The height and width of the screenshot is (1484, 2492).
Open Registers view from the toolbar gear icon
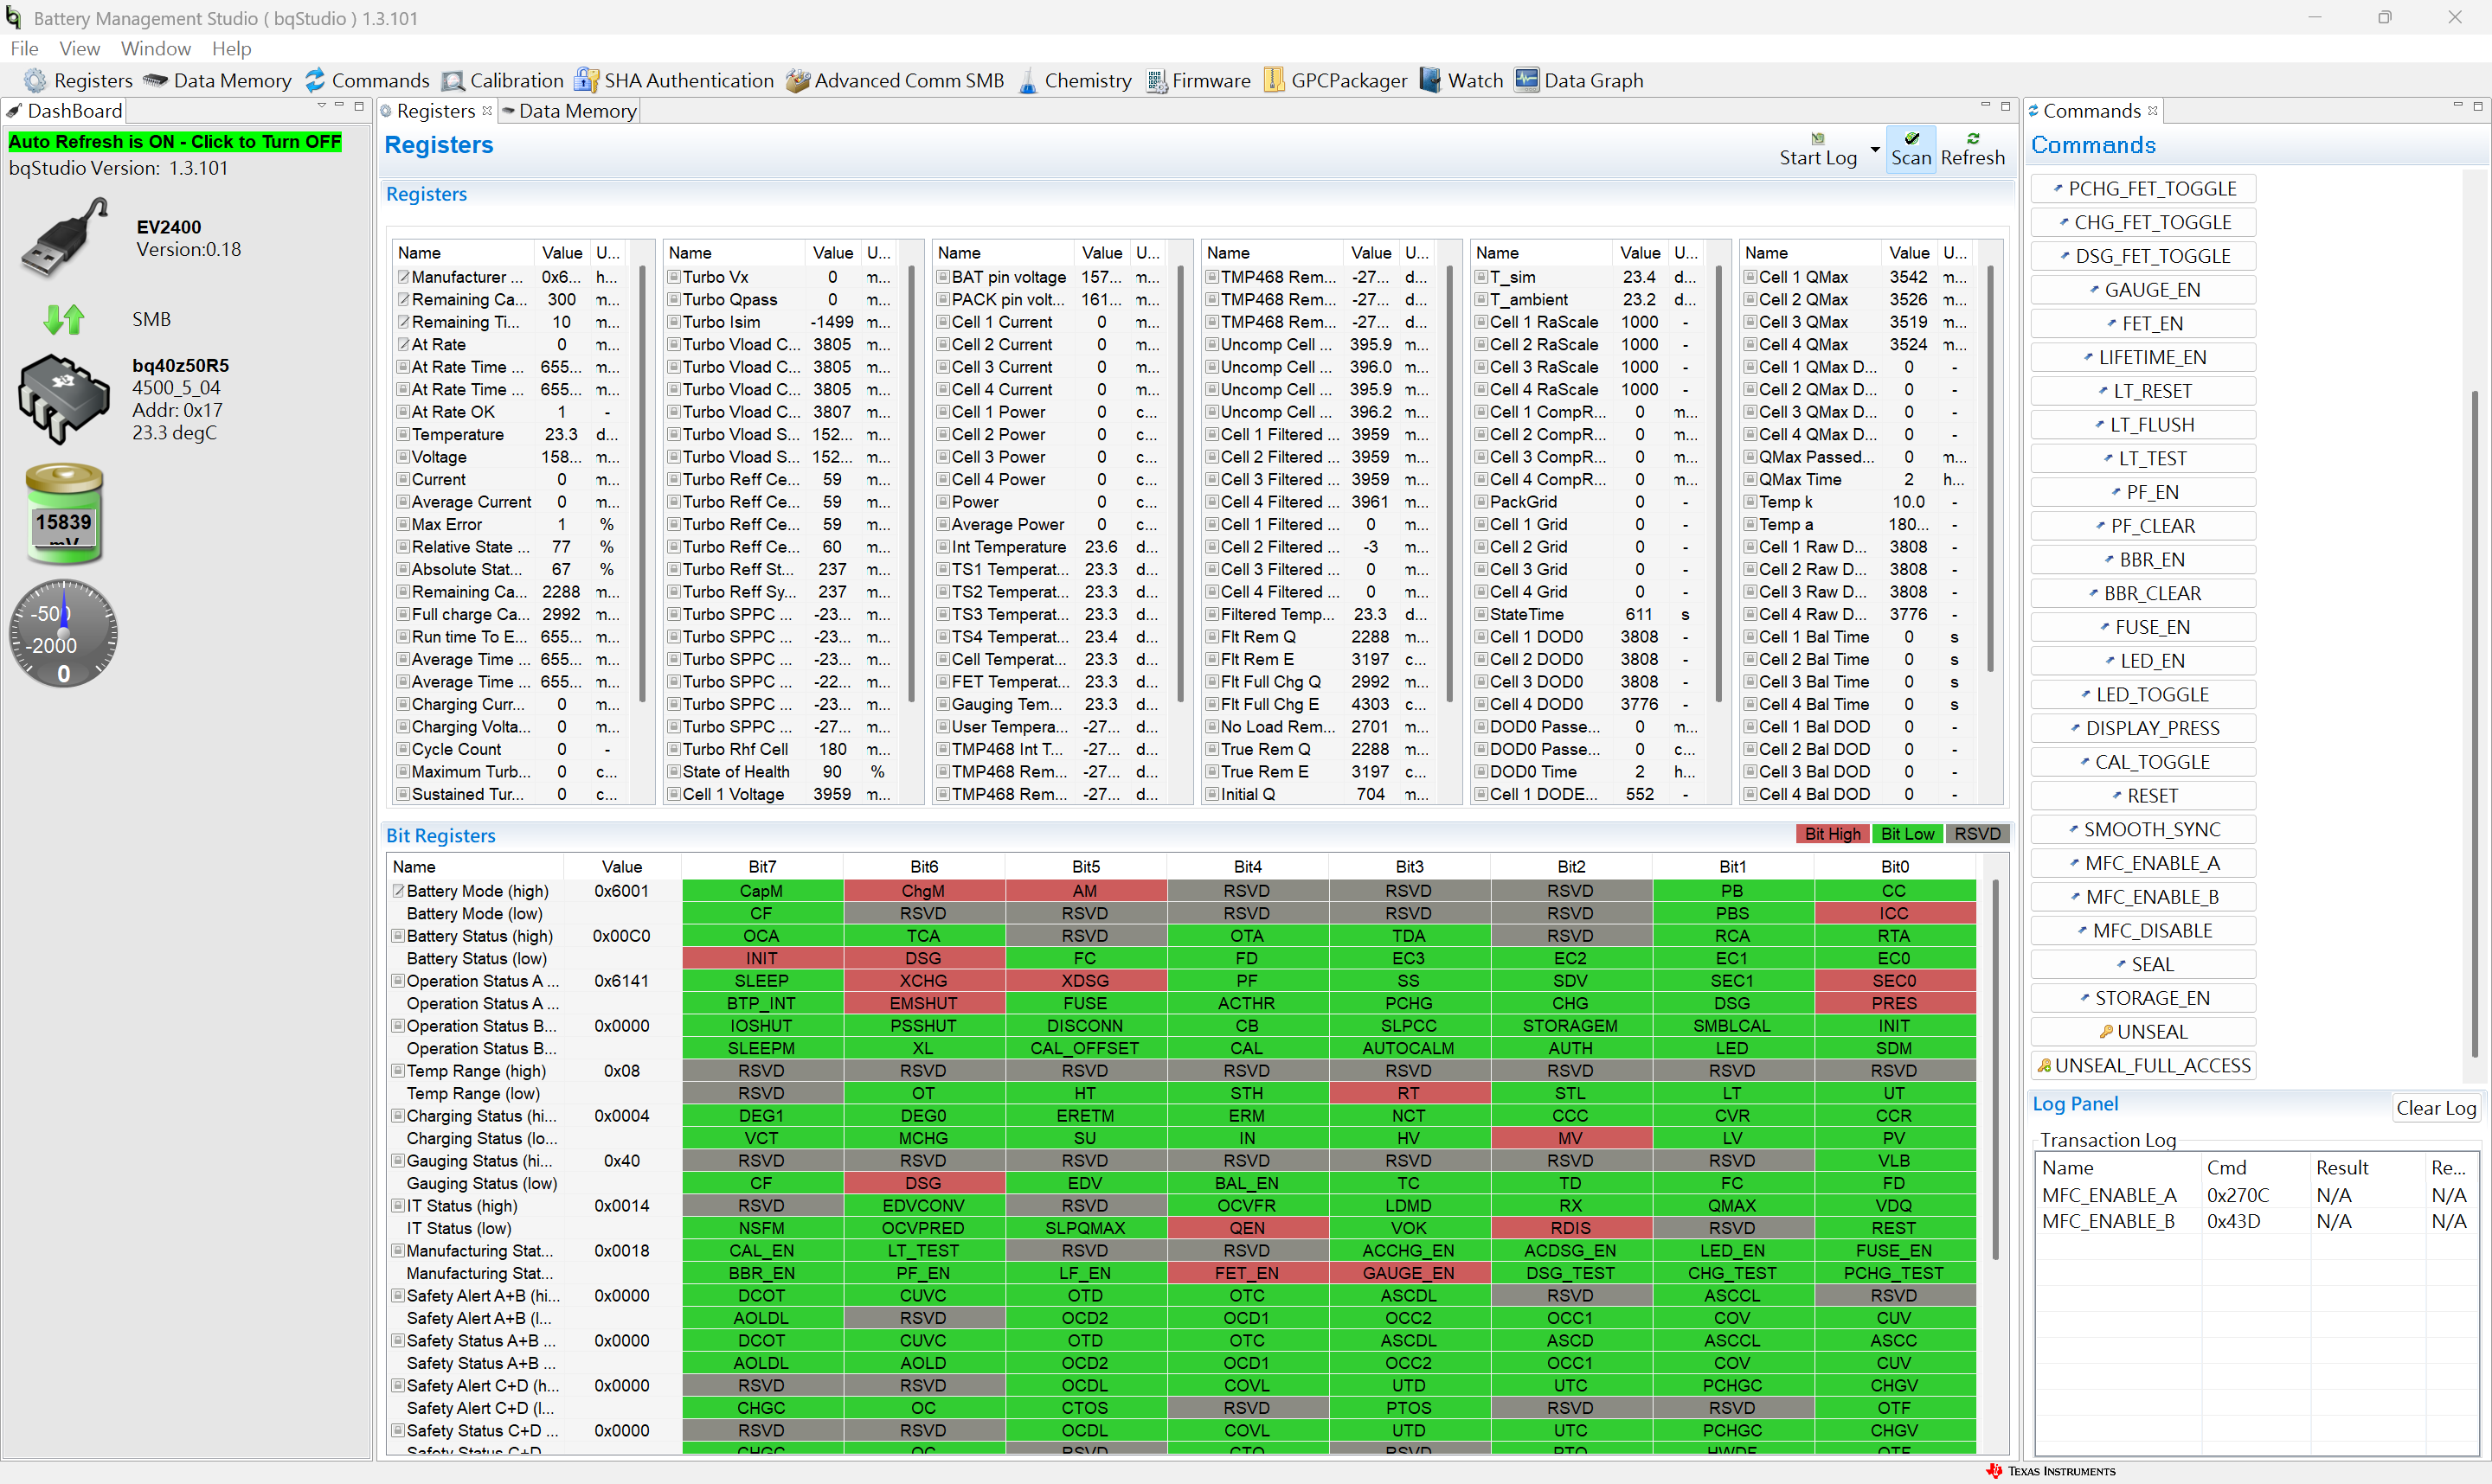pyautogui.click(x=35, y=80)
